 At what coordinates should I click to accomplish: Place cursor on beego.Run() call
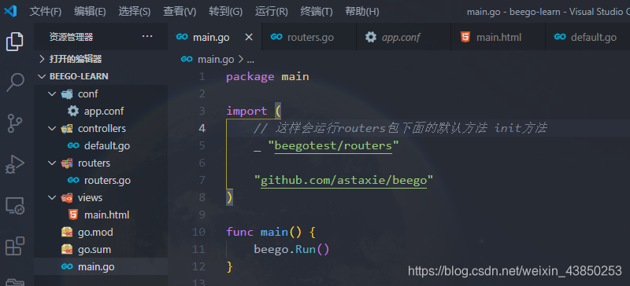click(x=291, y=249)
